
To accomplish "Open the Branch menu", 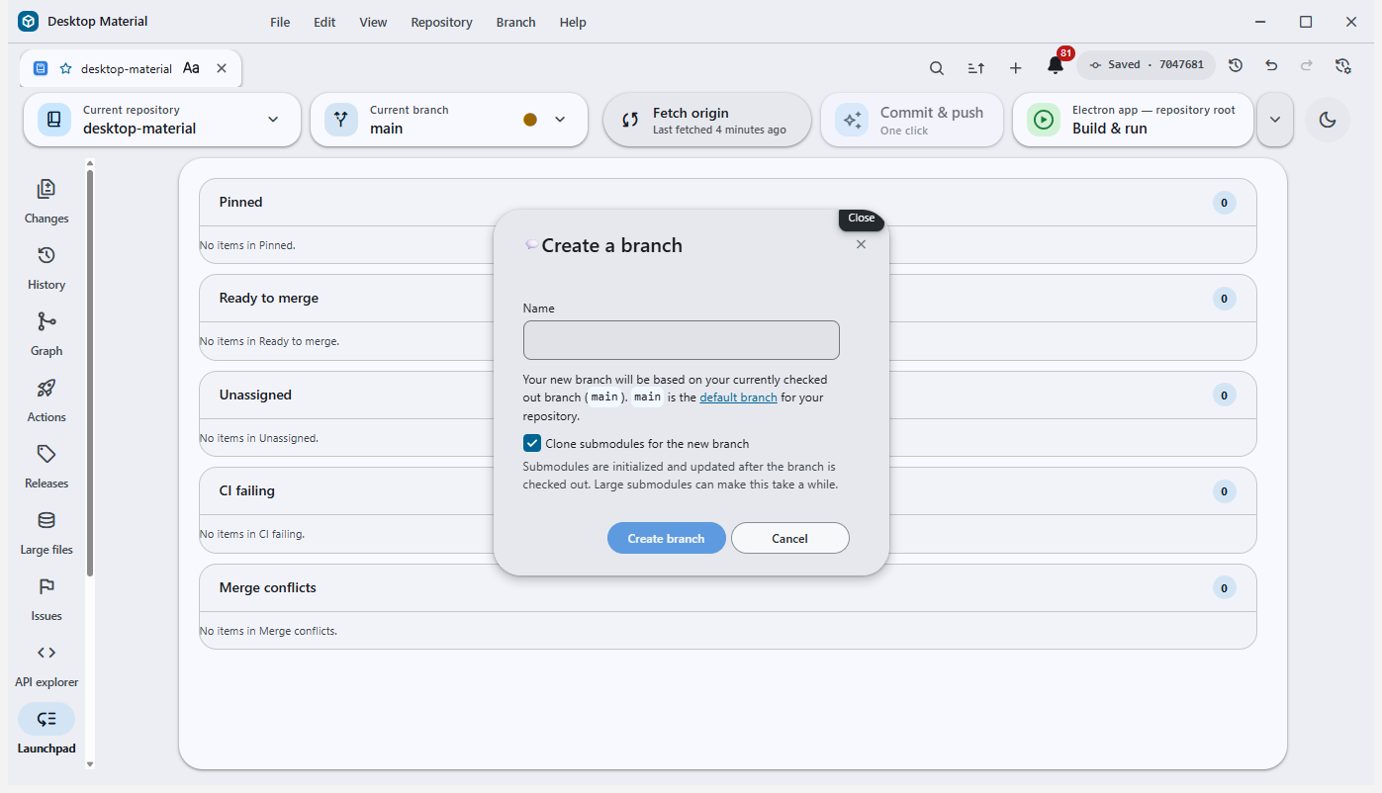I will (x=515, y=22).
